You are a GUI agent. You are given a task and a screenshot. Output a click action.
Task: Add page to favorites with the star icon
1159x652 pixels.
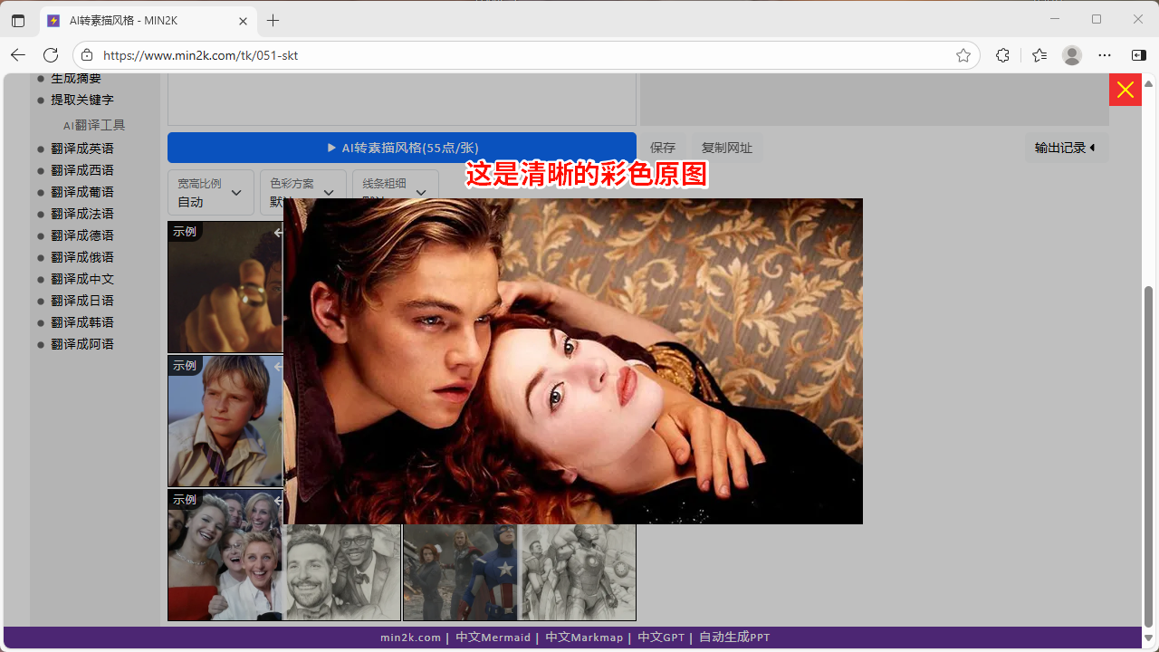[963, 55]
